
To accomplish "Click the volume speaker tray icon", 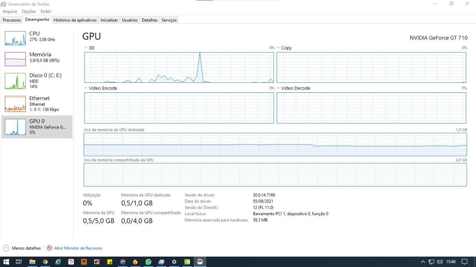I will (440, 262).
